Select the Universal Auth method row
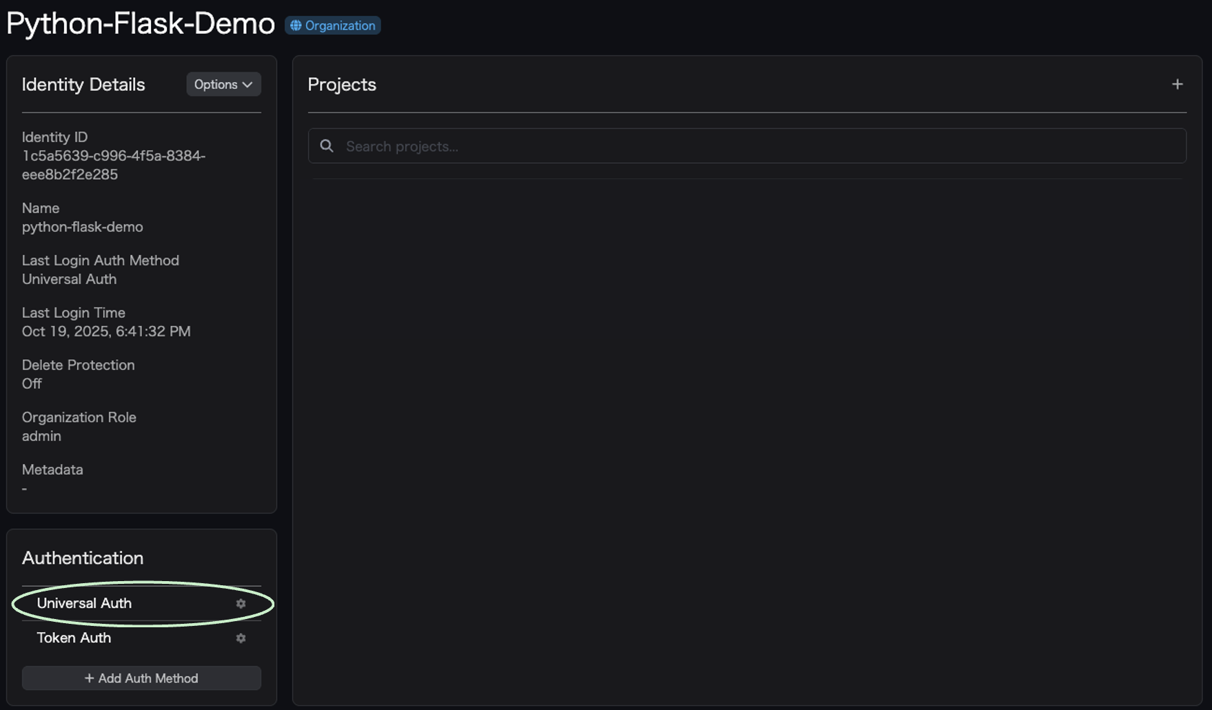The width and height of the screenshot is (1212, 710). point(141,603)
